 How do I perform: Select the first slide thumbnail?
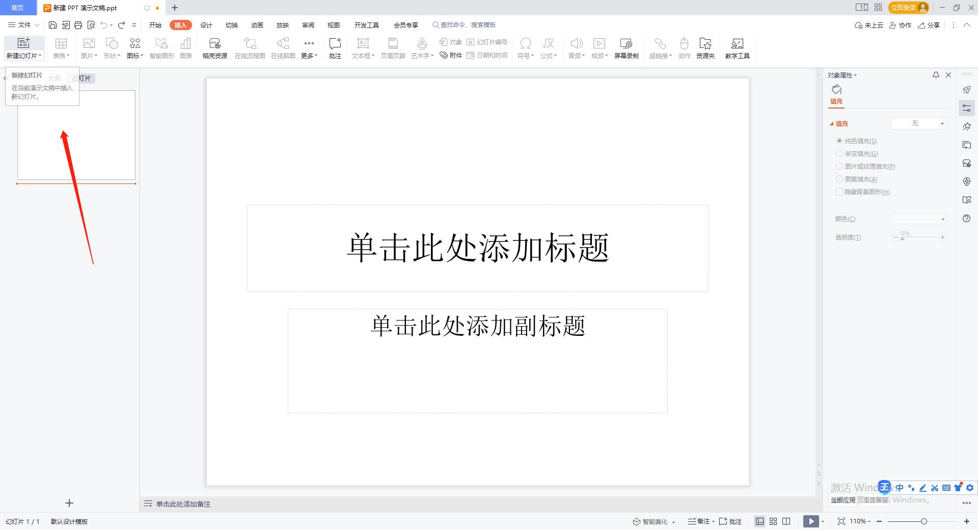click(x=76, y=135)
